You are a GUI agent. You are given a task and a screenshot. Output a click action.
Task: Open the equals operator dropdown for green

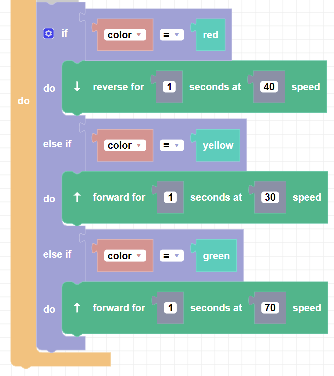[x=171, y=256]
